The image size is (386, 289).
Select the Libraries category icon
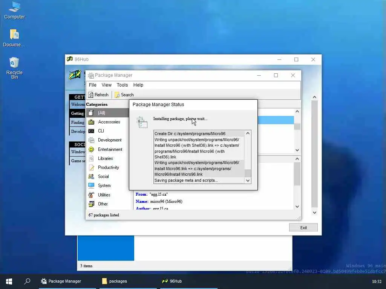[x=91, y=158]
